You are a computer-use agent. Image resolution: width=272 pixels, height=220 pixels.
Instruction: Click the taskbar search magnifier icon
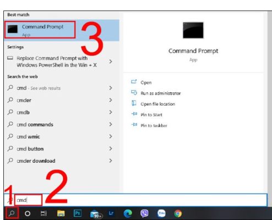click(x=12, y=213)
